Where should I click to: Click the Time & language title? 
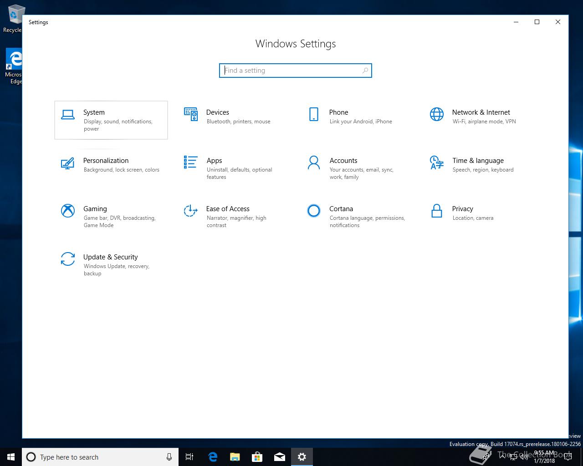(478, 161)
